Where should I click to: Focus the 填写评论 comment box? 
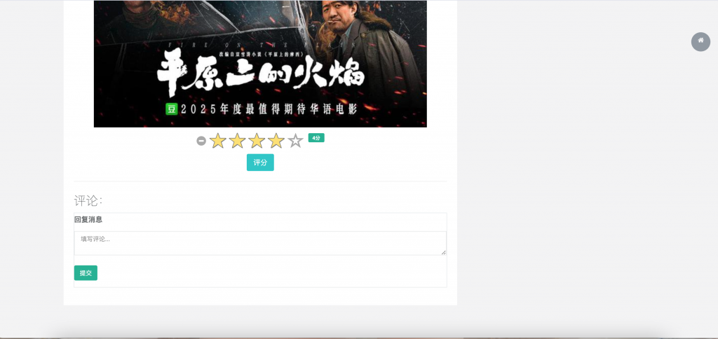pyautogui.click(x=260, y=243)
